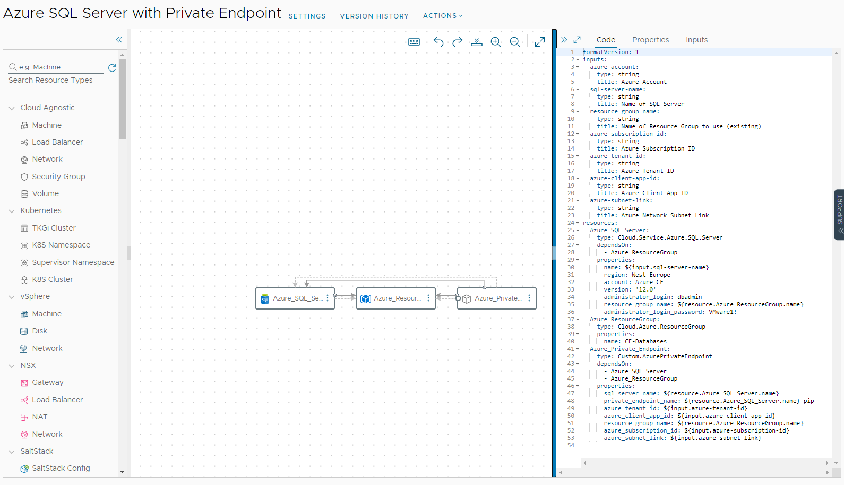The image size is (844, 485).
Task: Fold Azure_Private_Endpoint block at line 41
Action: [x=578, y=349]
